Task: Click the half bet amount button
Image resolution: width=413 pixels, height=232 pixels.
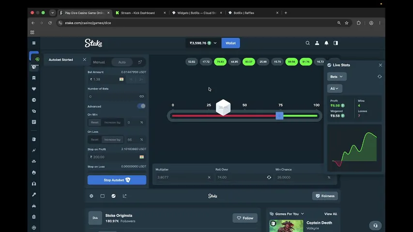Action: [131, 79]
